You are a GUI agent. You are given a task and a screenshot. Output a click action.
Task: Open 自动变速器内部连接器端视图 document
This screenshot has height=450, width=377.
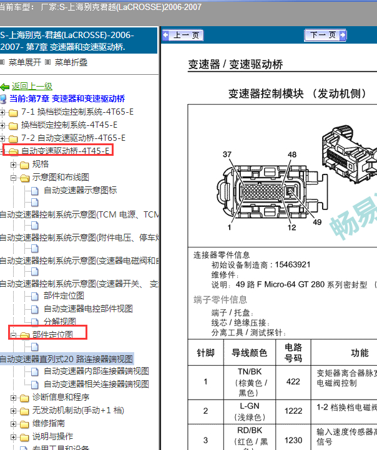(x=96, y=371)
